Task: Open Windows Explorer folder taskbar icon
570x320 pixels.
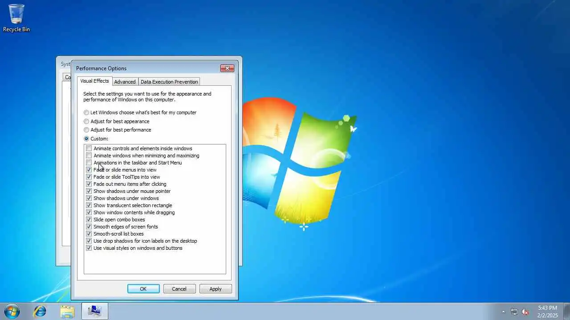Action: (x=67, y=311)
